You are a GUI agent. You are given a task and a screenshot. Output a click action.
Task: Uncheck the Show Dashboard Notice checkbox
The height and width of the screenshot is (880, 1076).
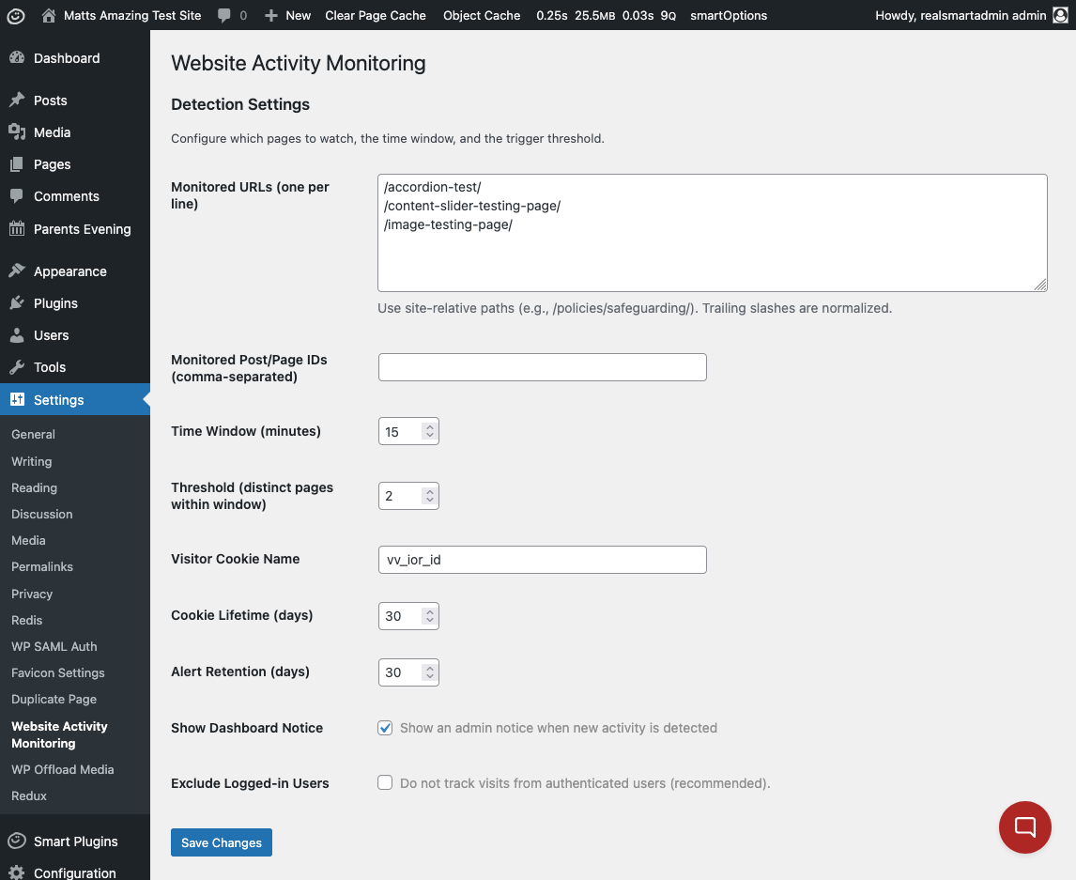[385, 728]
